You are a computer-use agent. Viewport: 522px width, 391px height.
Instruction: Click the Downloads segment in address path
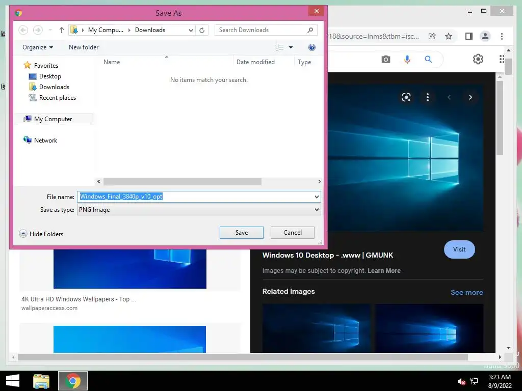[150, 30]
